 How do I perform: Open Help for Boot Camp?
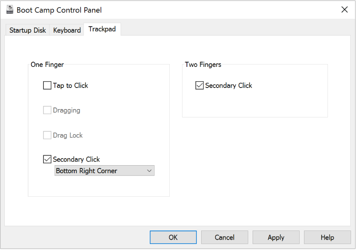327,237
